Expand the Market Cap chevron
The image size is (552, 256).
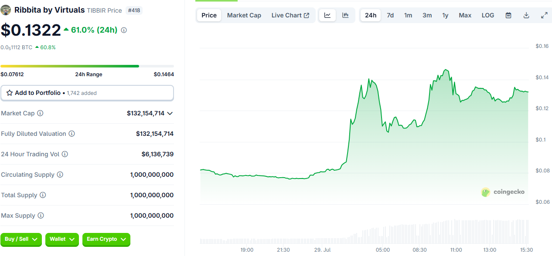[170, 113]
